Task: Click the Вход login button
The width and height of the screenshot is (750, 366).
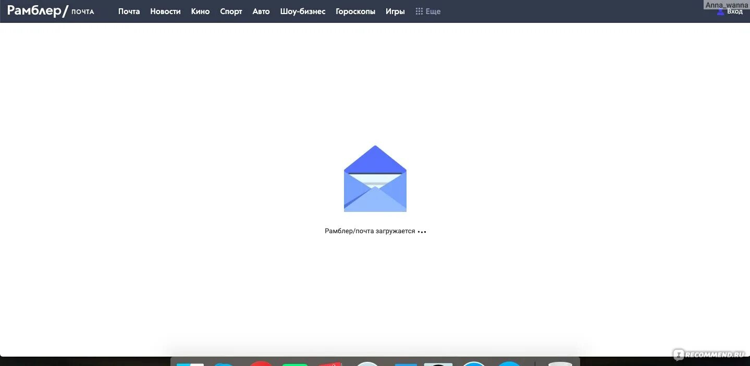Action: coord(730,11)
